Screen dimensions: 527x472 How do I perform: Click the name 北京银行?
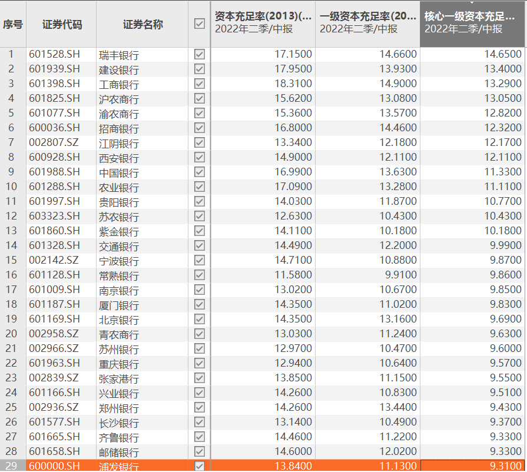click(118, 320)
